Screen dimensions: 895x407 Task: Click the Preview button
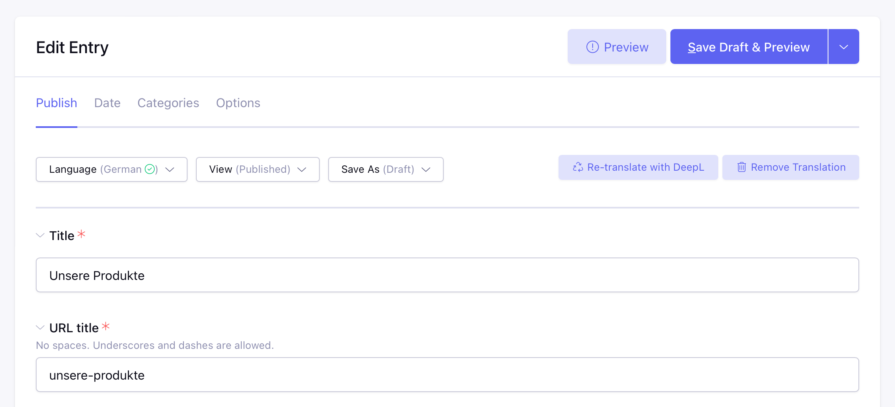coord(617,47)
